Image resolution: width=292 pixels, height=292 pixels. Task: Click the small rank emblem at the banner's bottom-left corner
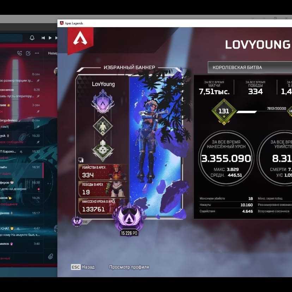point(77,222)
